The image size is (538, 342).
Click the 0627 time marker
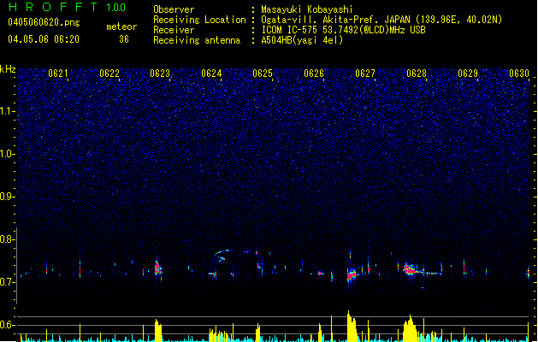click(365, 74)
